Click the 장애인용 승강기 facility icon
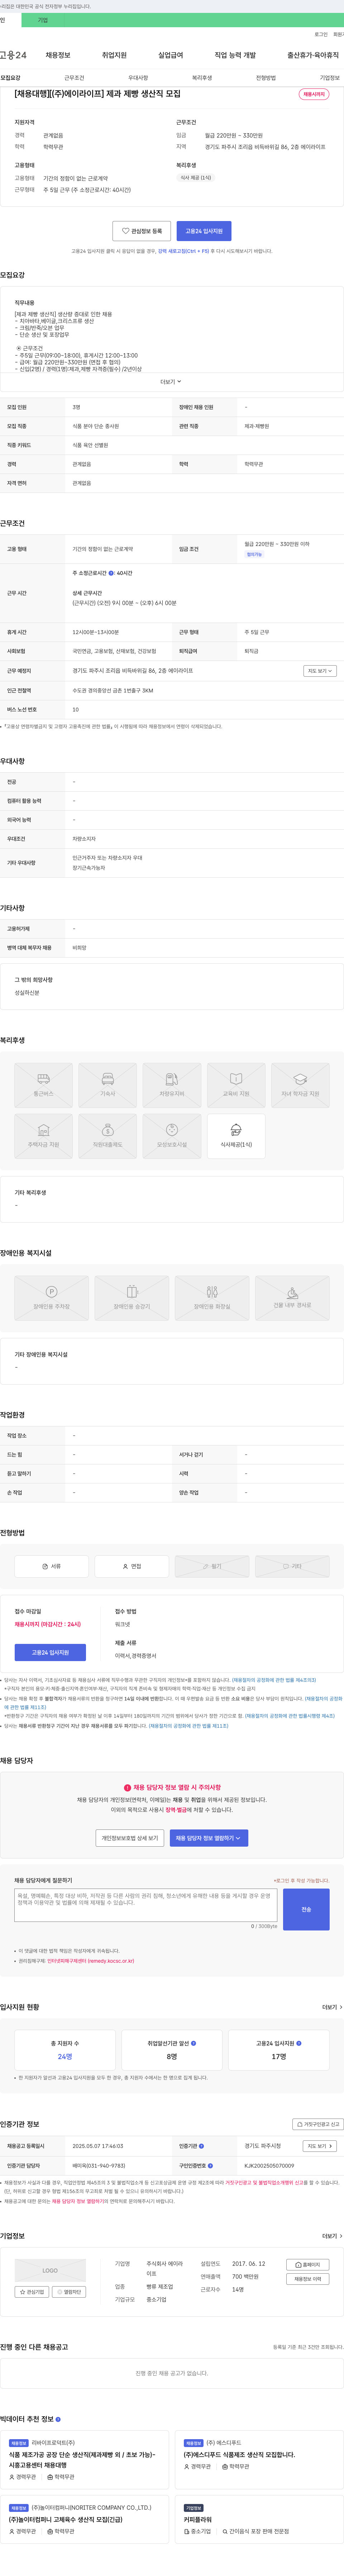 pos(132,1298)
